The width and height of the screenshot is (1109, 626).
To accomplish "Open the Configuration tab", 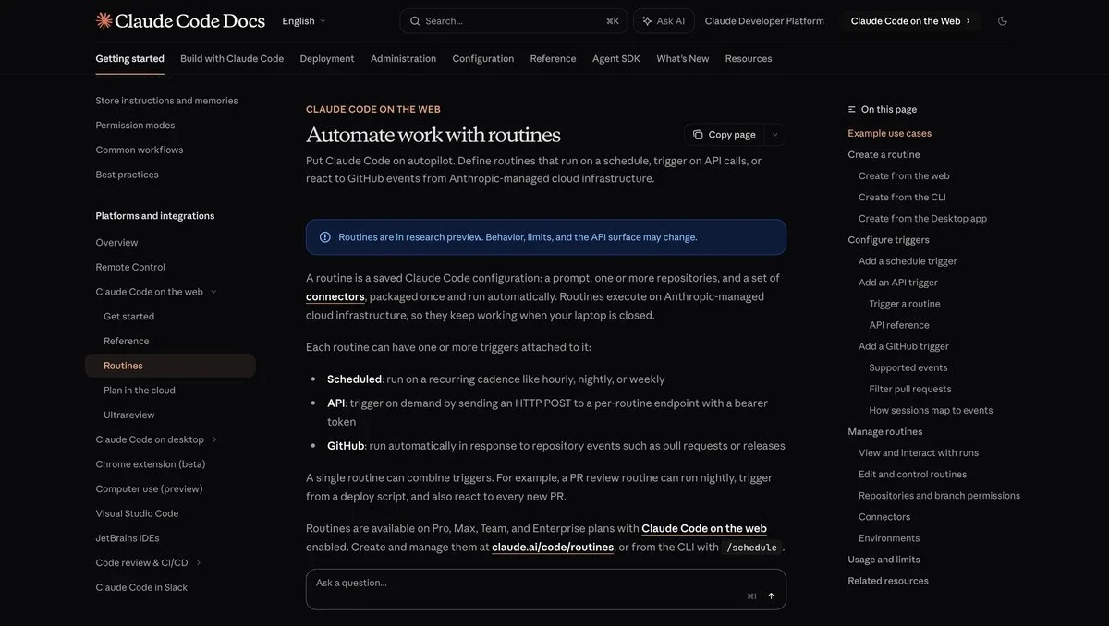I will pyautogui.click(x=482, y=58).
